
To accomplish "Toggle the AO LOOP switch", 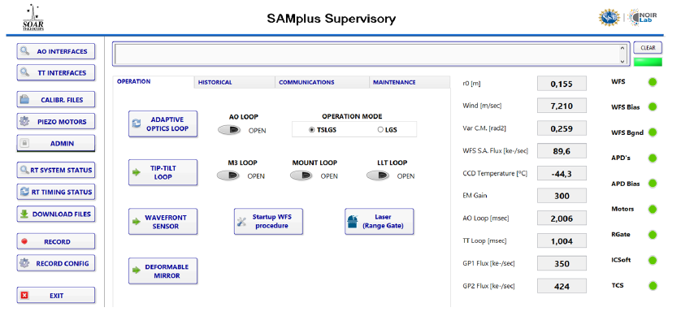I will 229,130.
